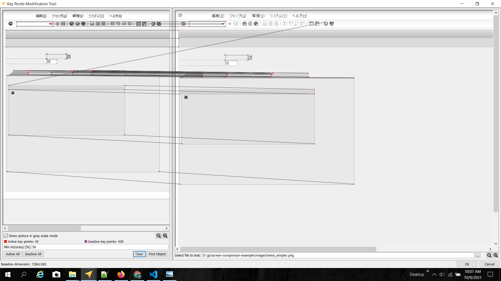Screen dimensions: 501x281
Task: Click the green check enter icon
Action: coord(183,24)
